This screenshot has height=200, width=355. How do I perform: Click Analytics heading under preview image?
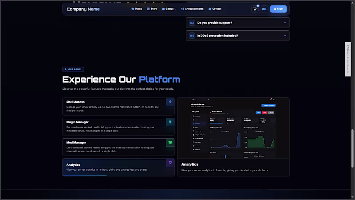click(x=190, y=164)
